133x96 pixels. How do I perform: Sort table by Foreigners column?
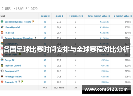tap(76, 16)
